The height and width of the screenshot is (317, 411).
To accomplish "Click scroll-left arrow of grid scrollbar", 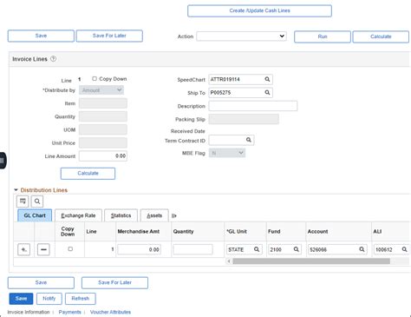I will [x=229, y=261].
